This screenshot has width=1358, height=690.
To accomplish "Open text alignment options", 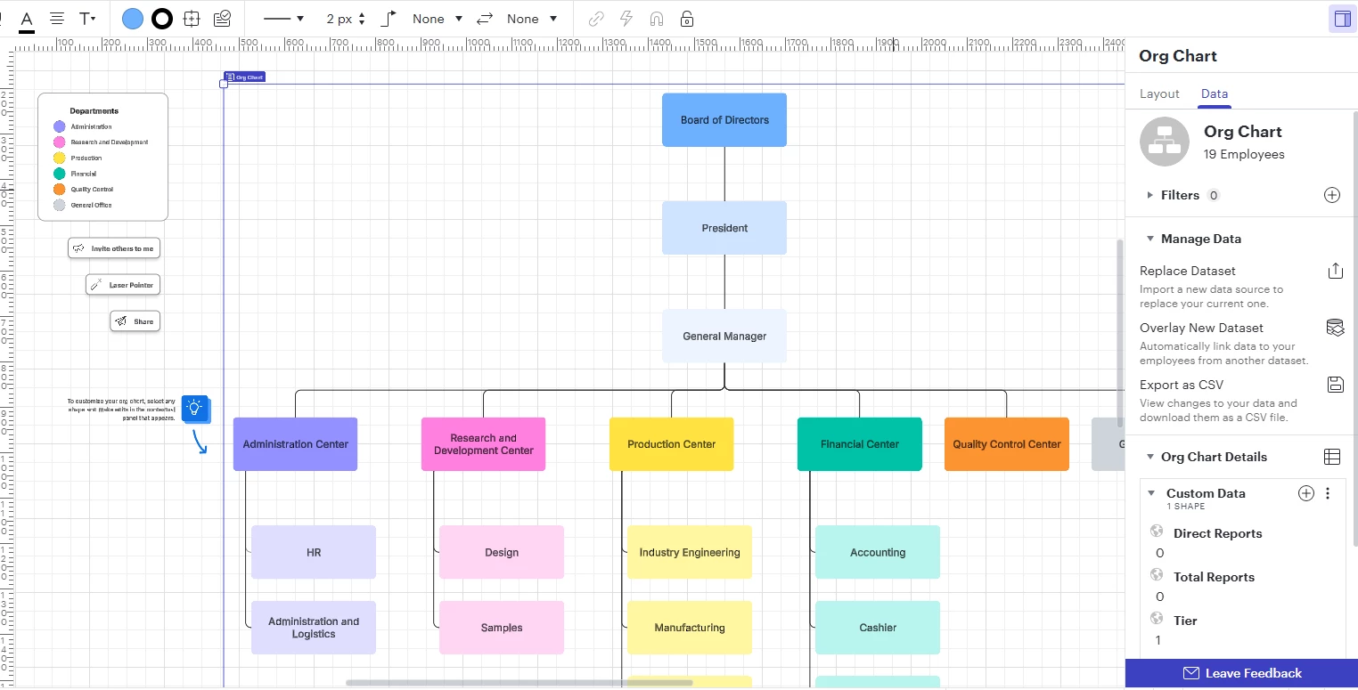I will [x=56, y=19].
